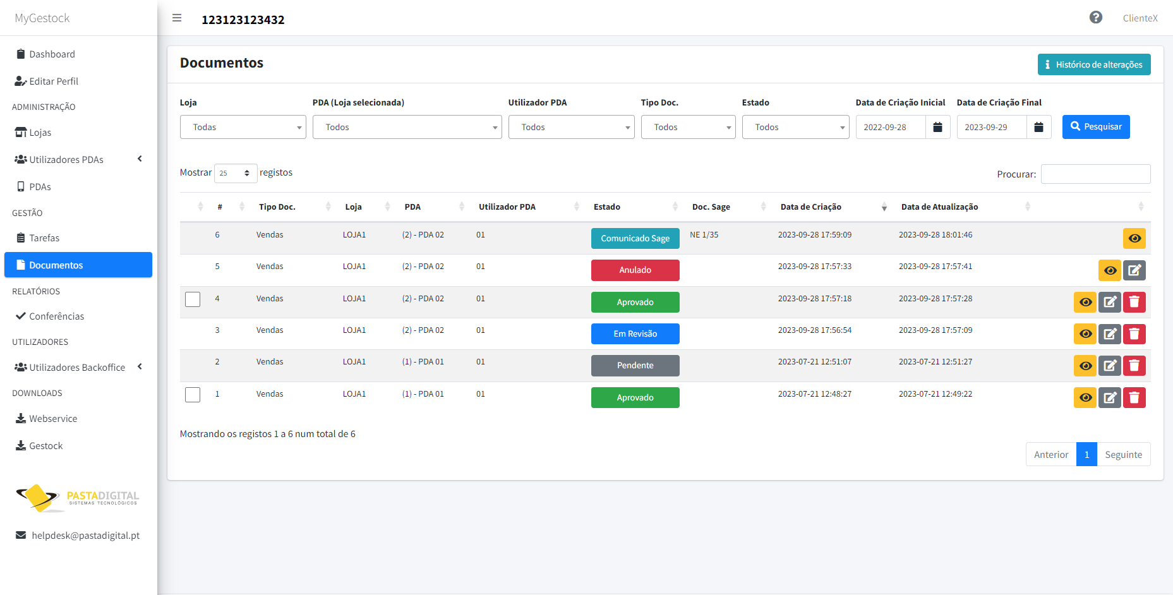
Task: View document 6 via the eye icon
Action: pyautogui.click(x=1134, y=238)
